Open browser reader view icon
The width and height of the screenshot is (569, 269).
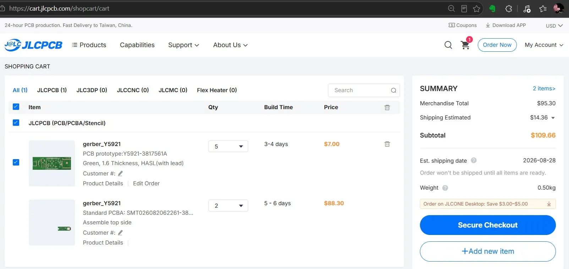point(464,9)
